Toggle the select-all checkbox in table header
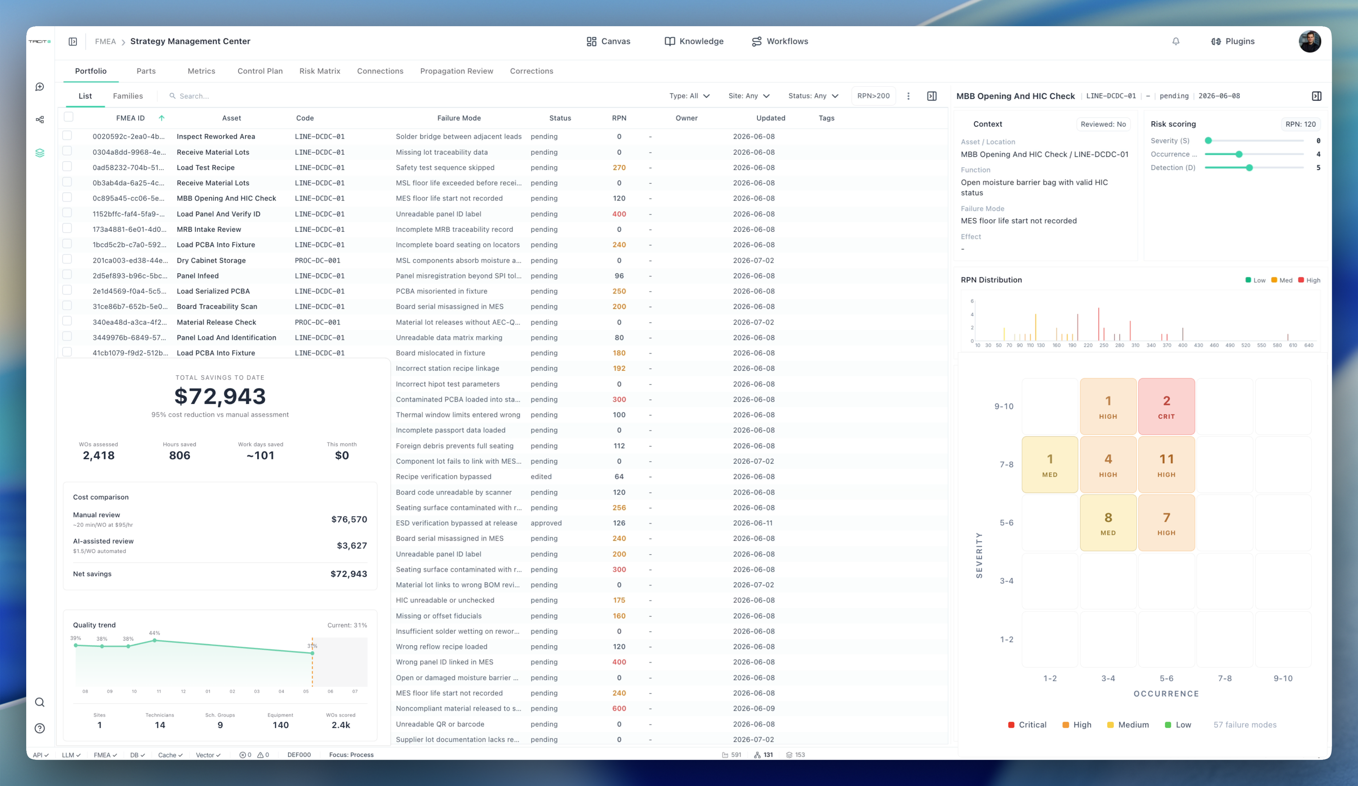The height and width of the screenshot is (786, 1358). click(68, 117)
